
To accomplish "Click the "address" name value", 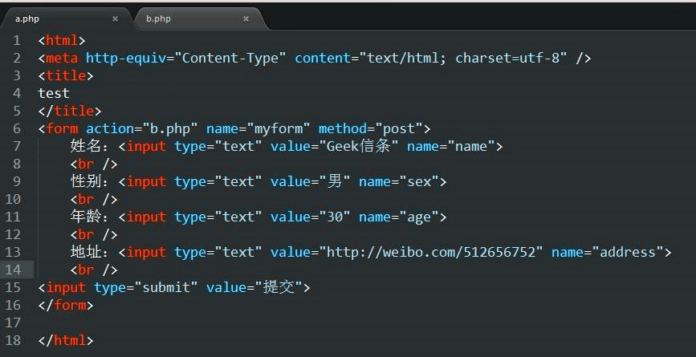I will (x=628, y=253).
